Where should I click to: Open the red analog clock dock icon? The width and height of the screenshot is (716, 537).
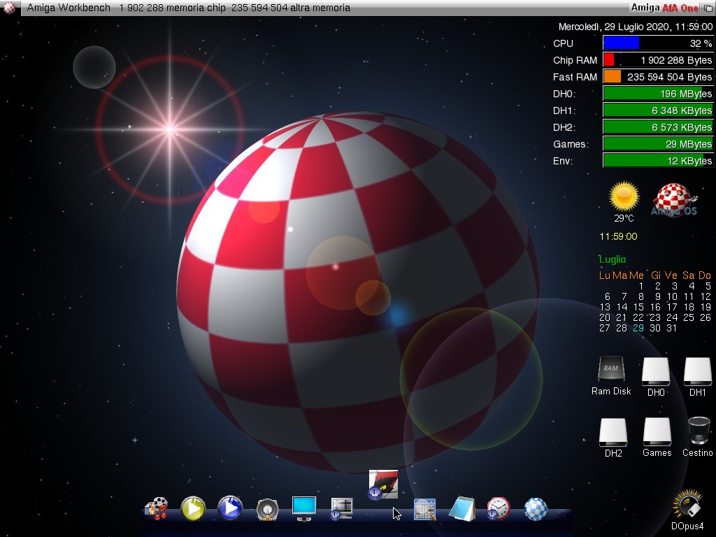pos(499,508)
